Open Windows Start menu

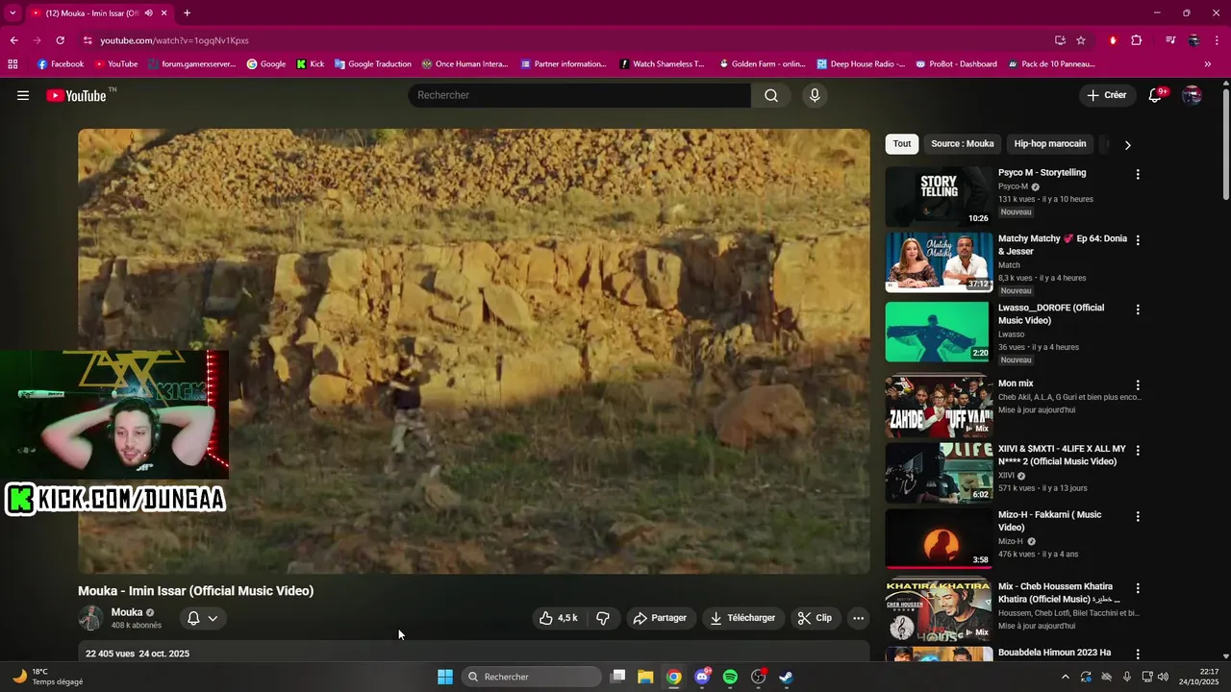[445, 677]
